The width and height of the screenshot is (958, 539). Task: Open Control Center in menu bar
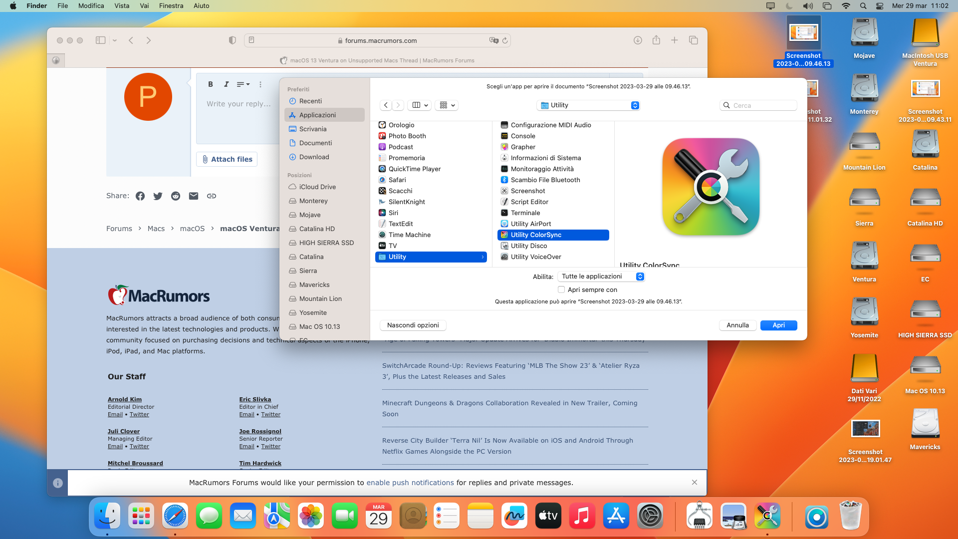[x=880, y=6]
